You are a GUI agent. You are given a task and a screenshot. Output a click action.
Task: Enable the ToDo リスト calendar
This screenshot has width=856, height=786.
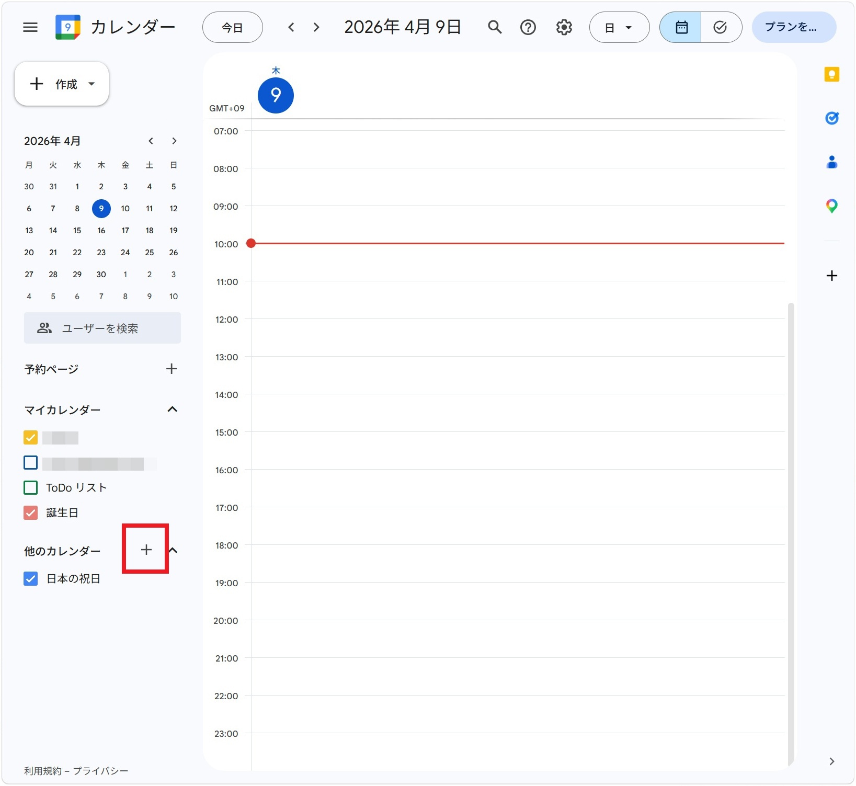30,487
